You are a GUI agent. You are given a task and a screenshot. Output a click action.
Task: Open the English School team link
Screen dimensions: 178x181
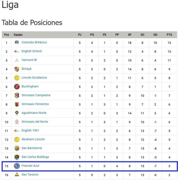pos(32,51)
